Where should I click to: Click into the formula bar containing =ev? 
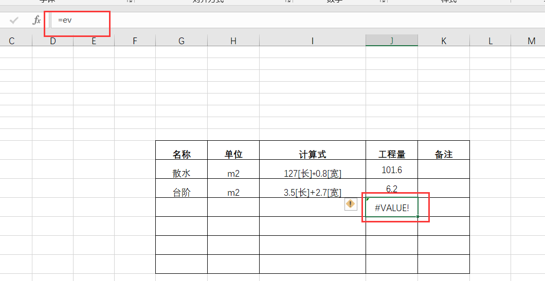pos(206,21)
